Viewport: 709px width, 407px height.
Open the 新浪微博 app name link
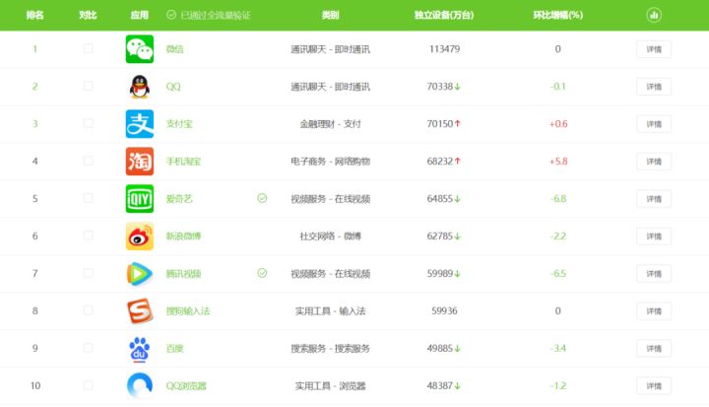coord(183,236)
